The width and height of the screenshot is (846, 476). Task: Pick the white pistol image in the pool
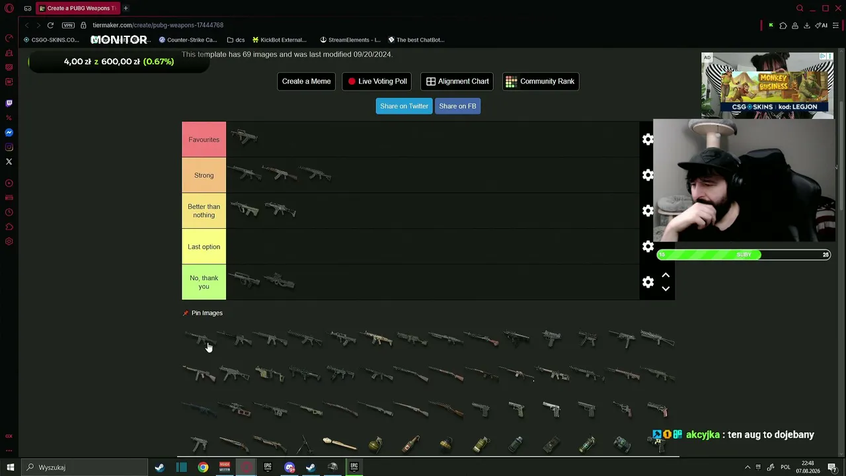click(551, 409)
